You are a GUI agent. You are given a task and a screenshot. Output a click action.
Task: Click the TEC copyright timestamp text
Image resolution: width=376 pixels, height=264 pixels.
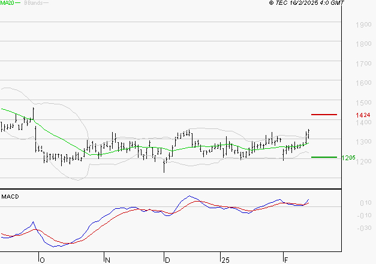306,3
